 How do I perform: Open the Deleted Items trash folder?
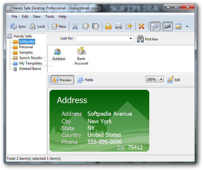(x=30, y=69)
